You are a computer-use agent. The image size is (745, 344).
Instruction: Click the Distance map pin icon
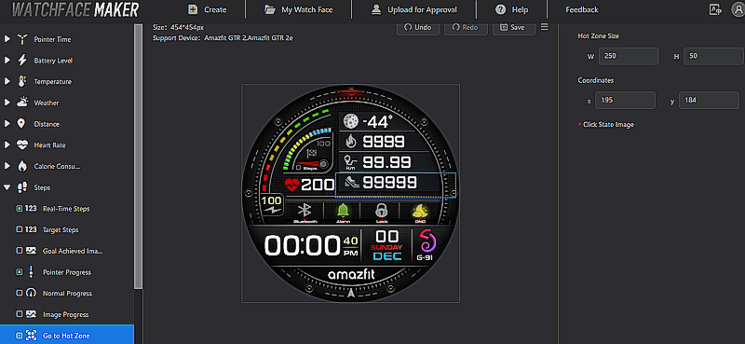[21, 124]
